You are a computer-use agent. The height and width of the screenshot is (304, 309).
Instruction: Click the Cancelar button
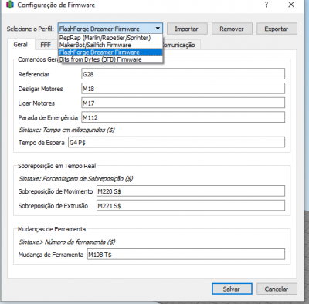pyautogui.click(x=277, y=289)
